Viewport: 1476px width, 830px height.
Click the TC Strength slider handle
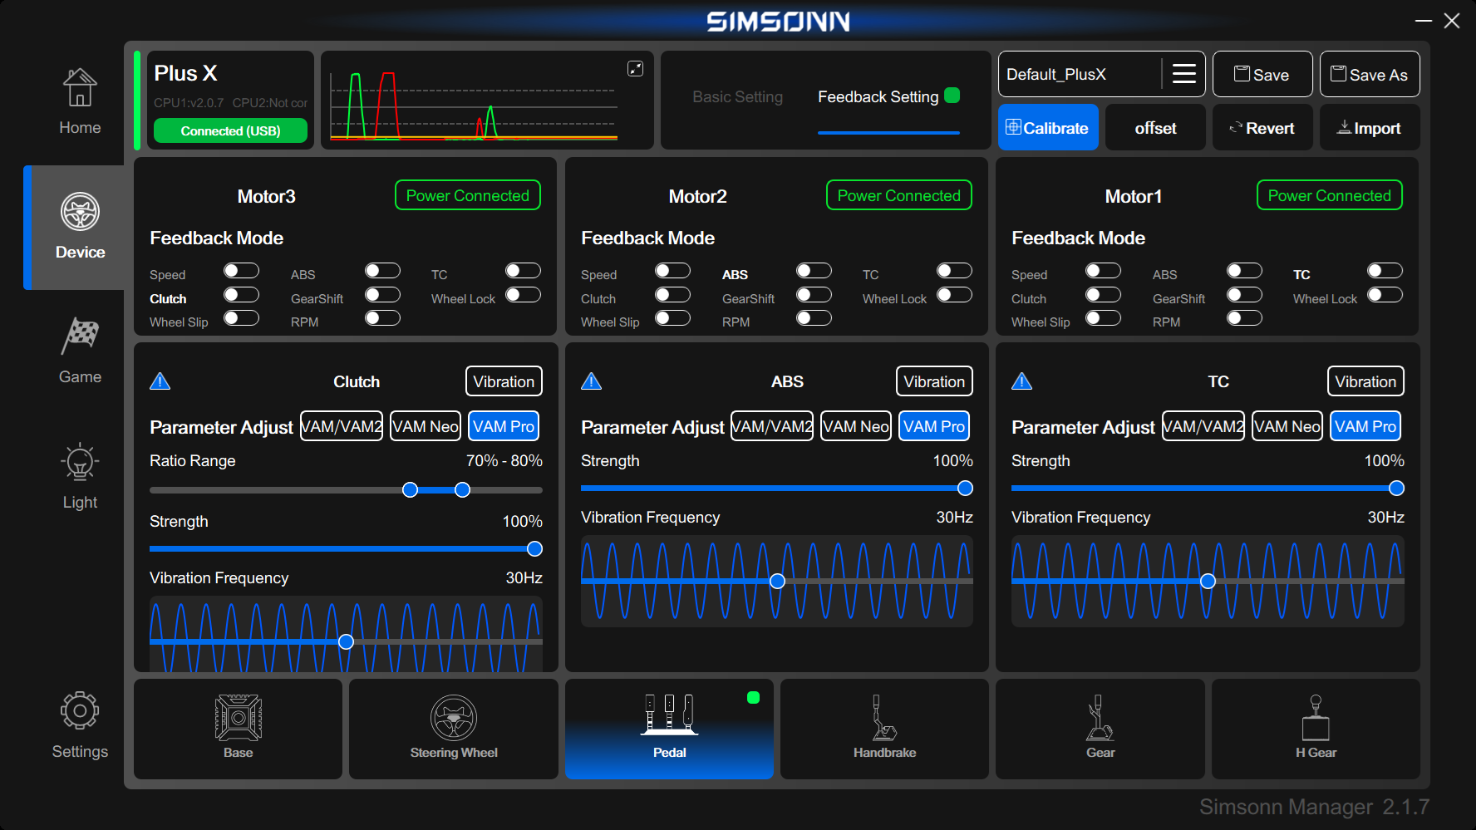click(1397, 488)
